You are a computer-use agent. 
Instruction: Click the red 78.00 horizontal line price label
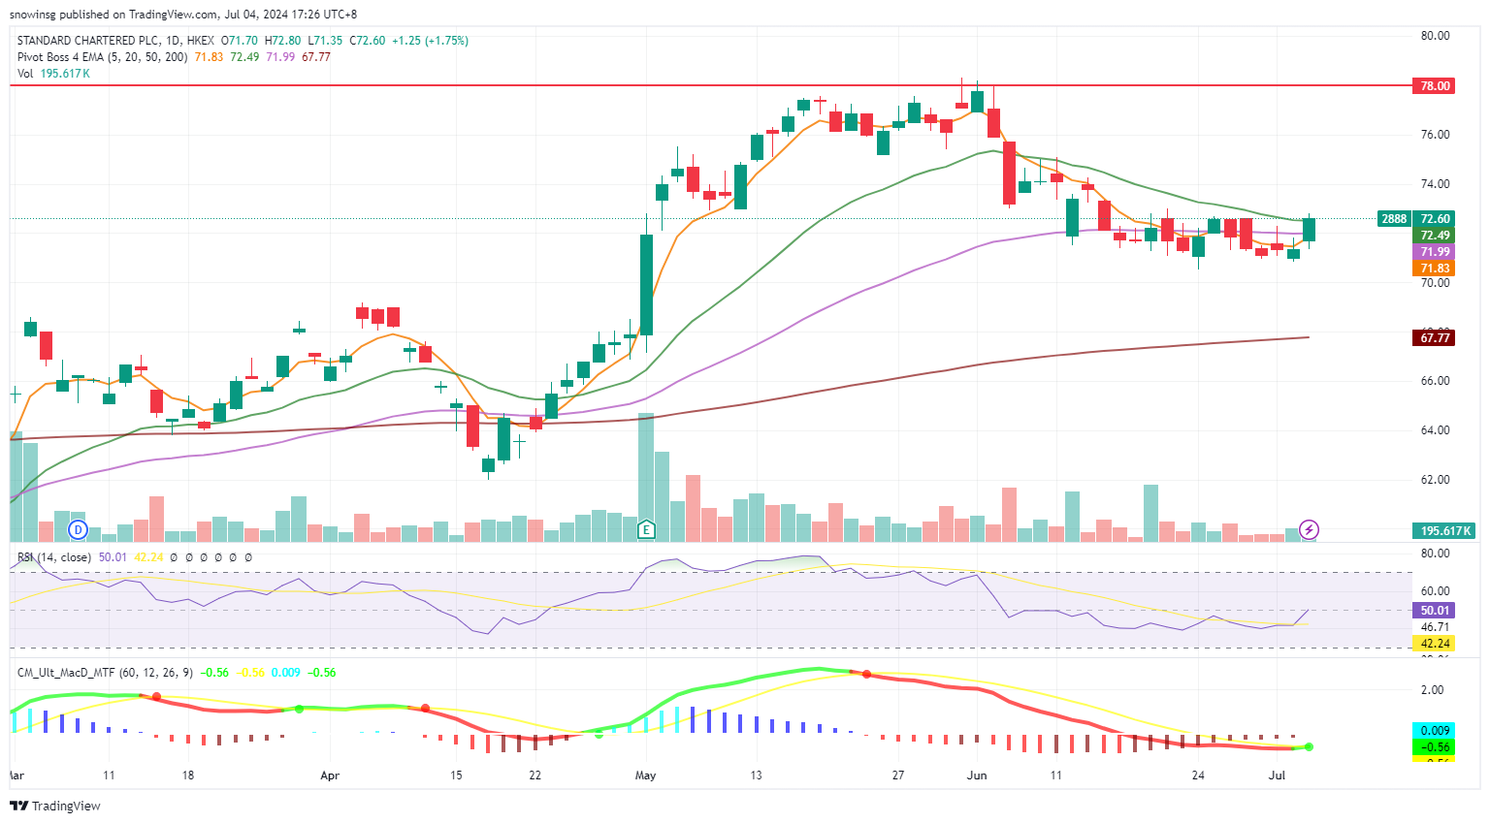point(1435,86)
